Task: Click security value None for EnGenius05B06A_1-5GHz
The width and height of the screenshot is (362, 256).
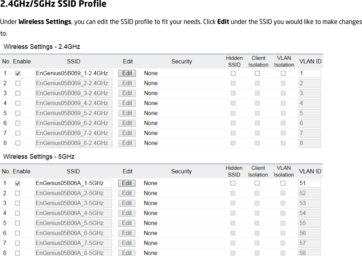Action: [x=151, y=183]
